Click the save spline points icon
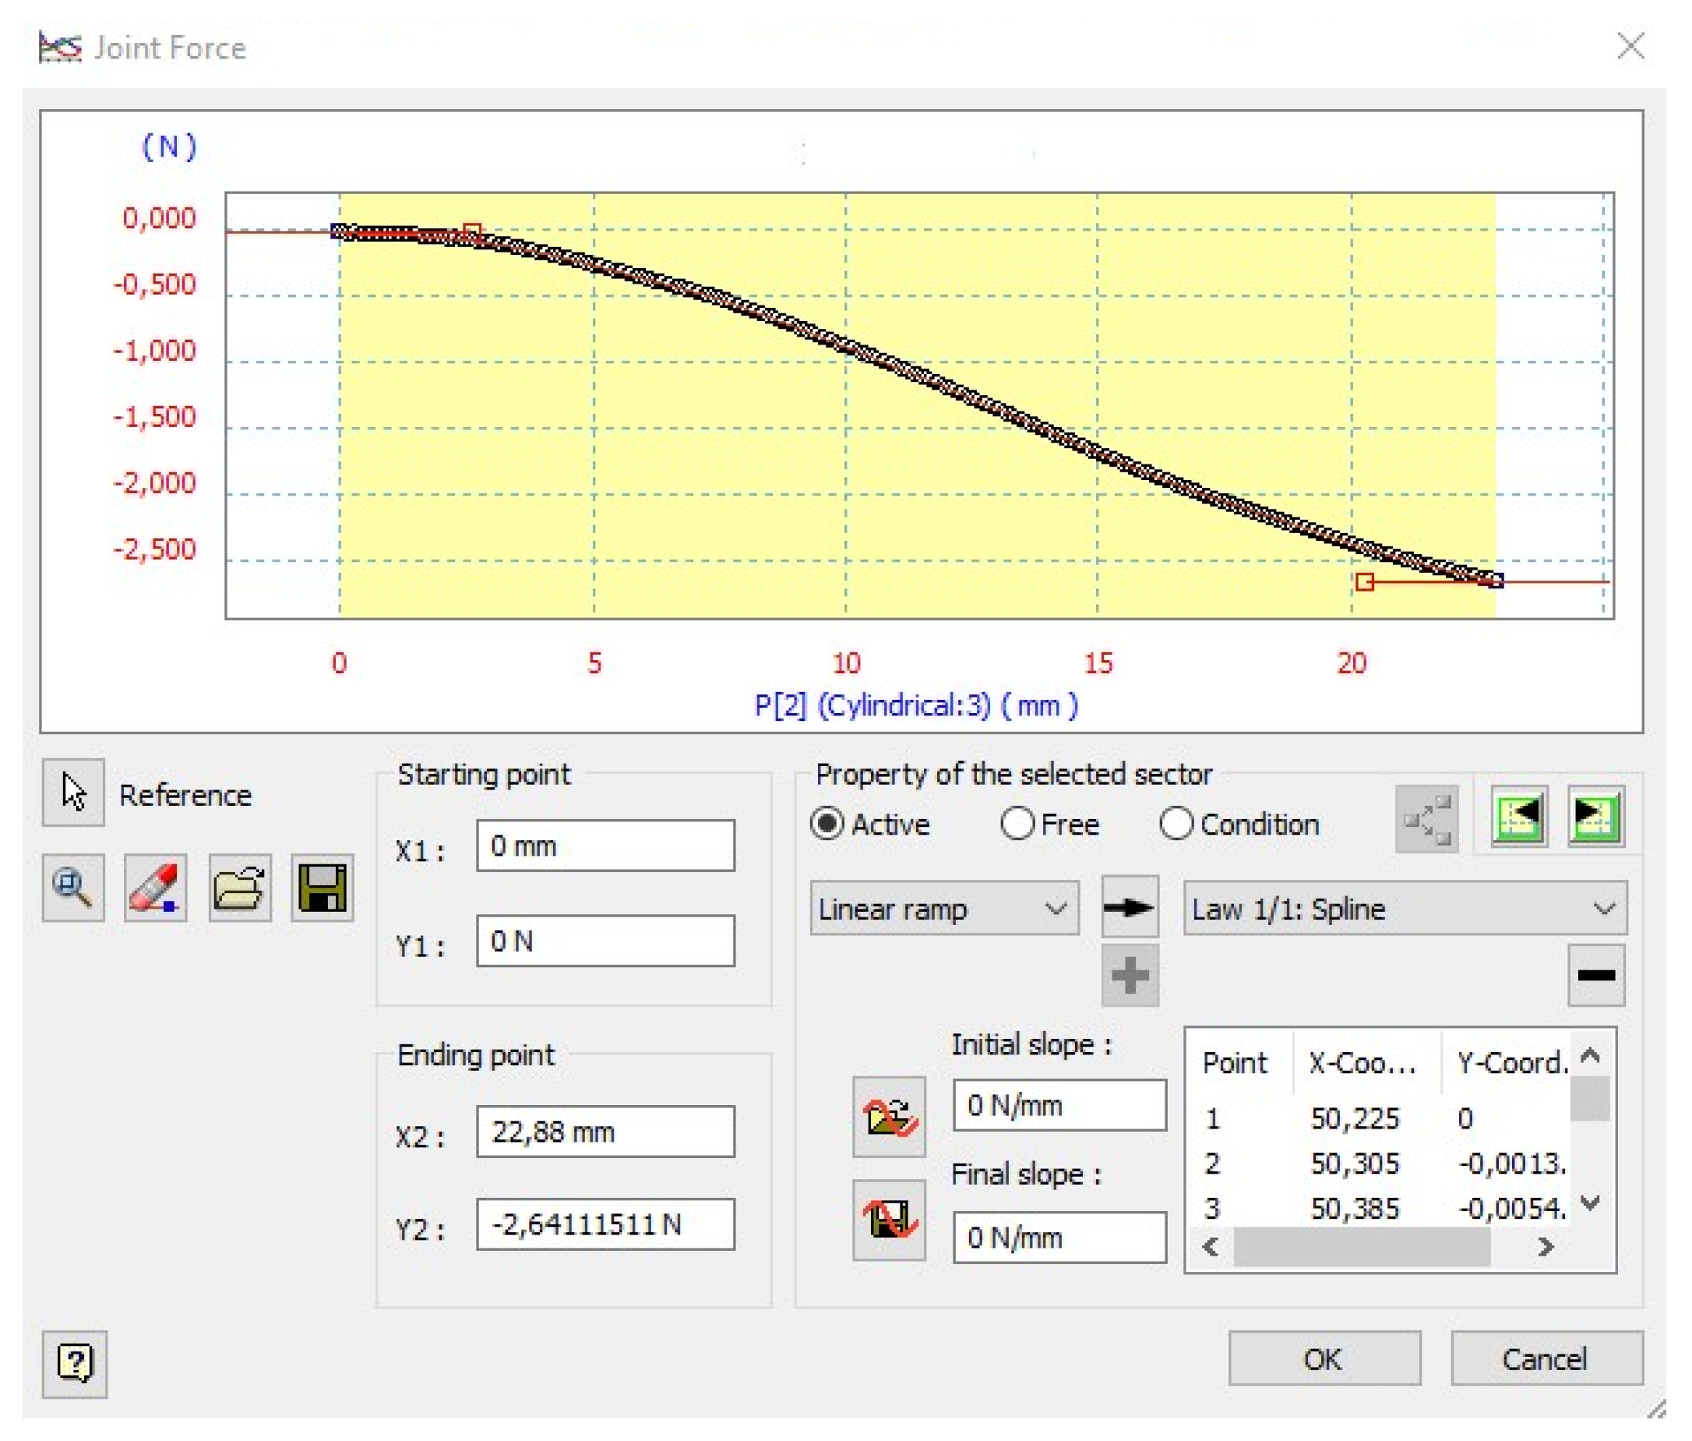This screenshot has height=1441, width=1692. [x=890, y=1220]
